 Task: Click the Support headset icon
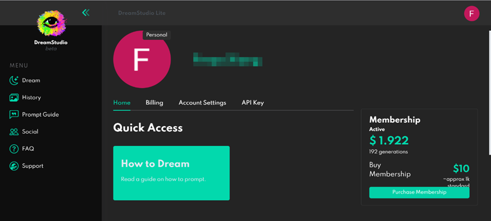(x=14, y=166)
